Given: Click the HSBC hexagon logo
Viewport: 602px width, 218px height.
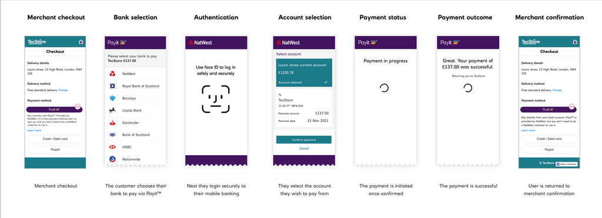Looking at the screenshot, I should [x=112, y=147].
